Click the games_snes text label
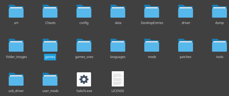Viewport: 229px width, 96px height. tap(84, 57)
